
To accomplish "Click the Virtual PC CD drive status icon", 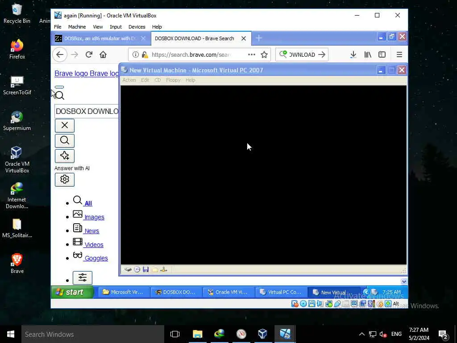I will pos(137,269).
